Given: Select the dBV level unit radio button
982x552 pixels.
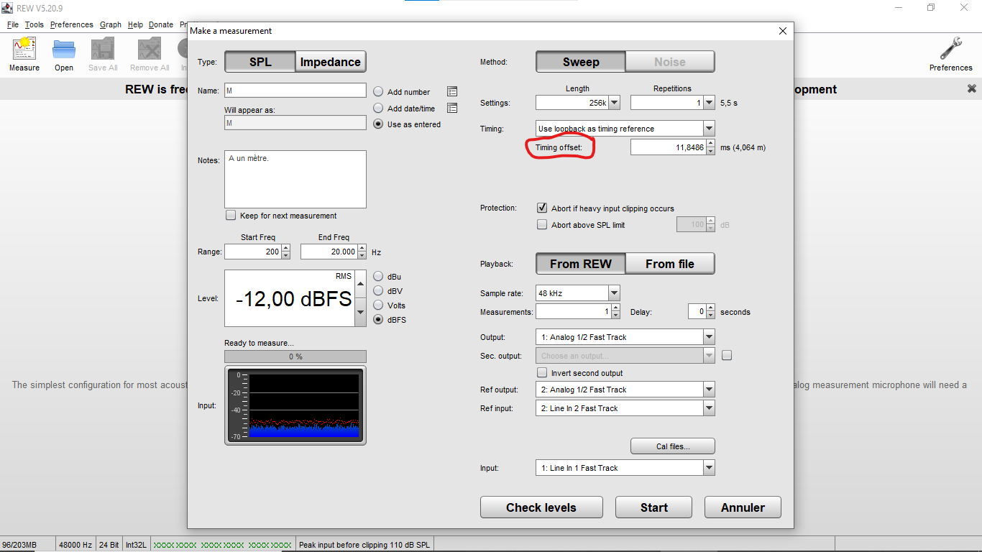Looking at the screenshot, I should 379,291.
